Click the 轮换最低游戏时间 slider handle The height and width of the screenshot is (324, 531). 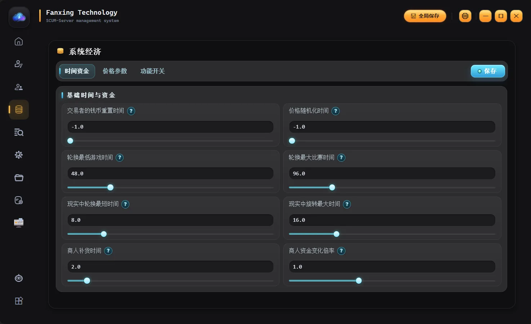pyautogui.click(x=111, y=188)
